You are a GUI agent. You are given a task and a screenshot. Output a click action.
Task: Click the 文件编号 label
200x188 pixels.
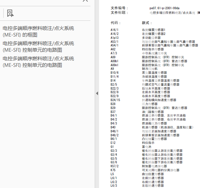119,8
